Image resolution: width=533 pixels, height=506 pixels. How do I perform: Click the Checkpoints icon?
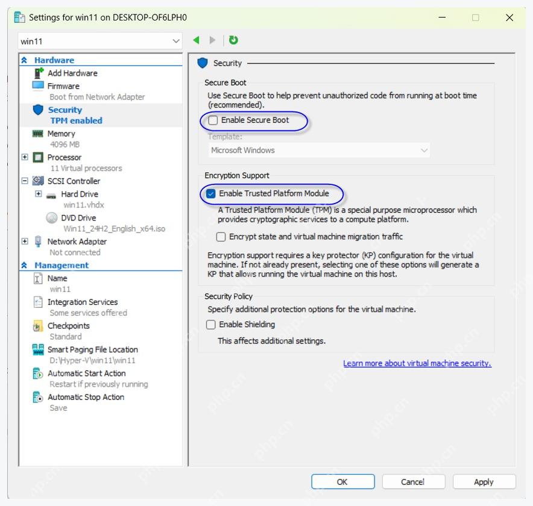pyautogui.click(x=38, y=326)
